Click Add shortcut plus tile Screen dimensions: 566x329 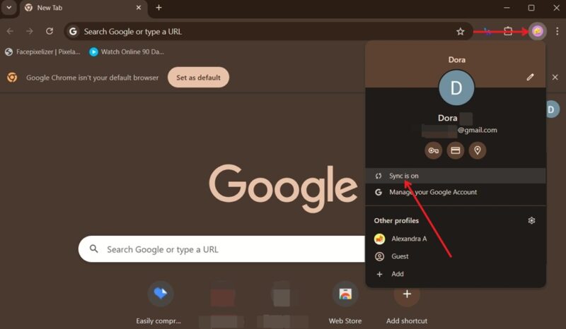click(x=407, y=304)
